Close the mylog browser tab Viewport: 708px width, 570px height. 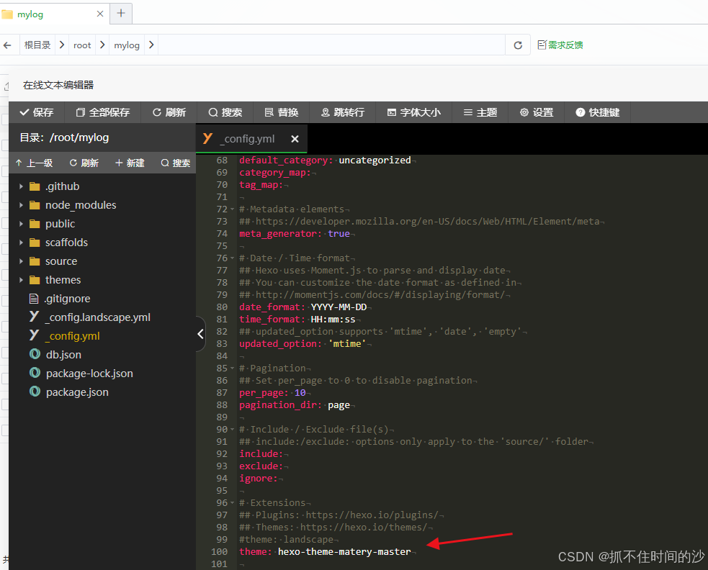(x=100, y=14)
